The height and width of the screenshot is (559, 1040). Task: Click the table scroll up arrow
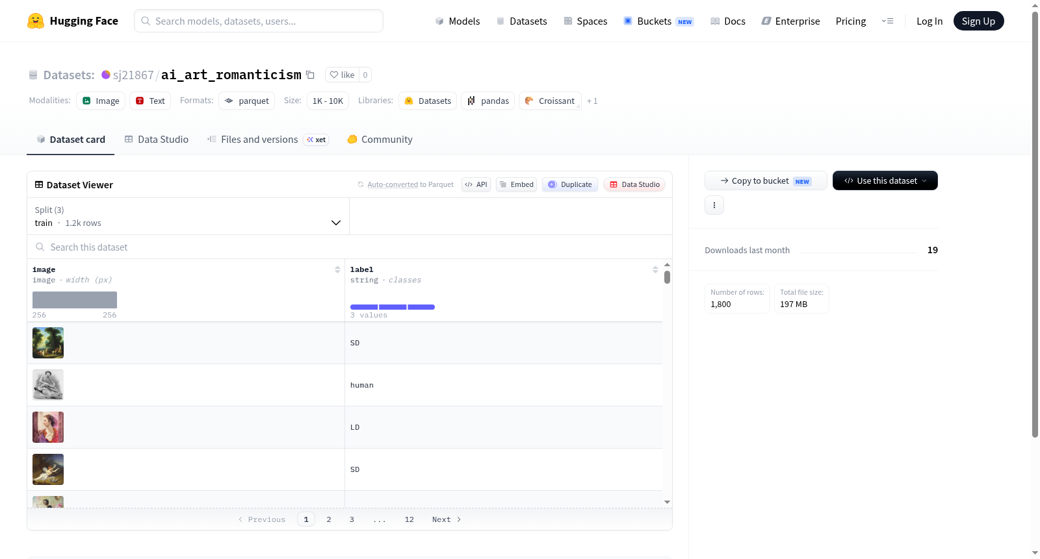click(667, 265)
